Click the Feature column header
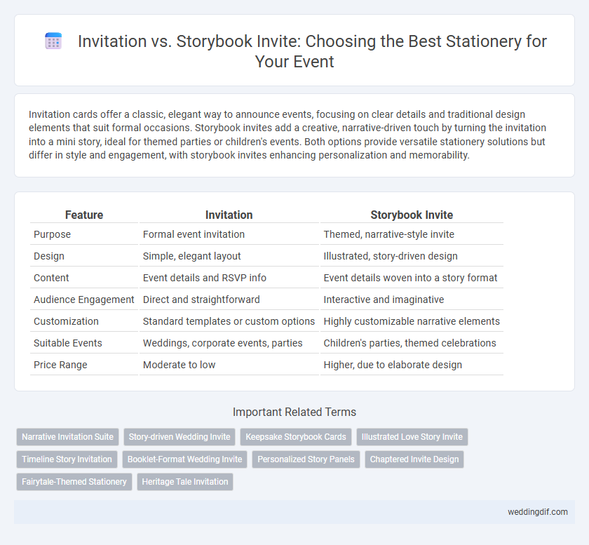Viewport: 589px width, 545px height. coord(84,215)
